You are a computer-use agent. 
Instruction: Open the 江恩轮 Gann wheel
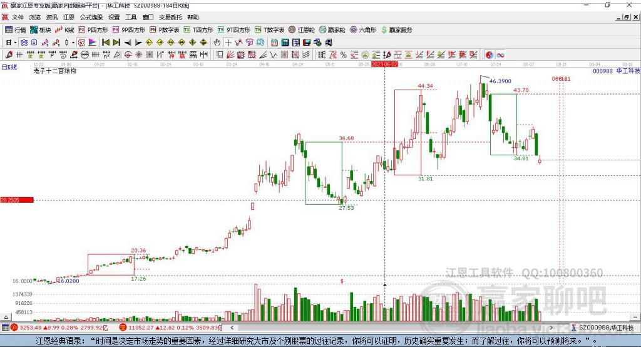pyautogui.click(x=302, y=30)
